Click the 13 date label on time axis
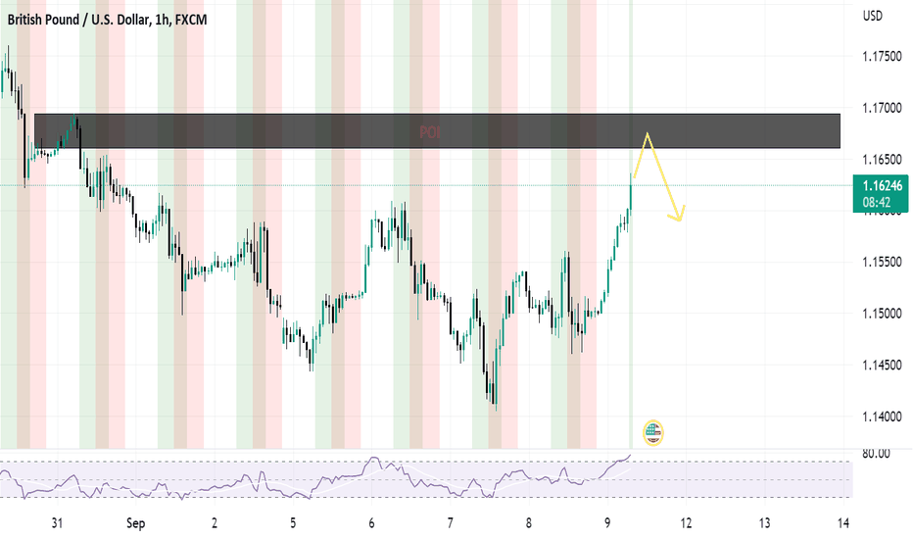This screenshot has width=913, height=539. click(764, 523)
